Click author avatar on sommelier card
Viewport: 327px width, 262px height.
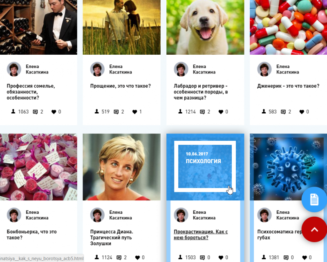(14, 69)
